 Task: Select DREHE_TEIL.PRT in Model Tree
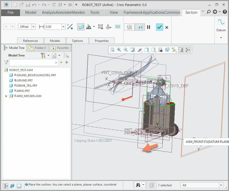click(x=27, y=86)
